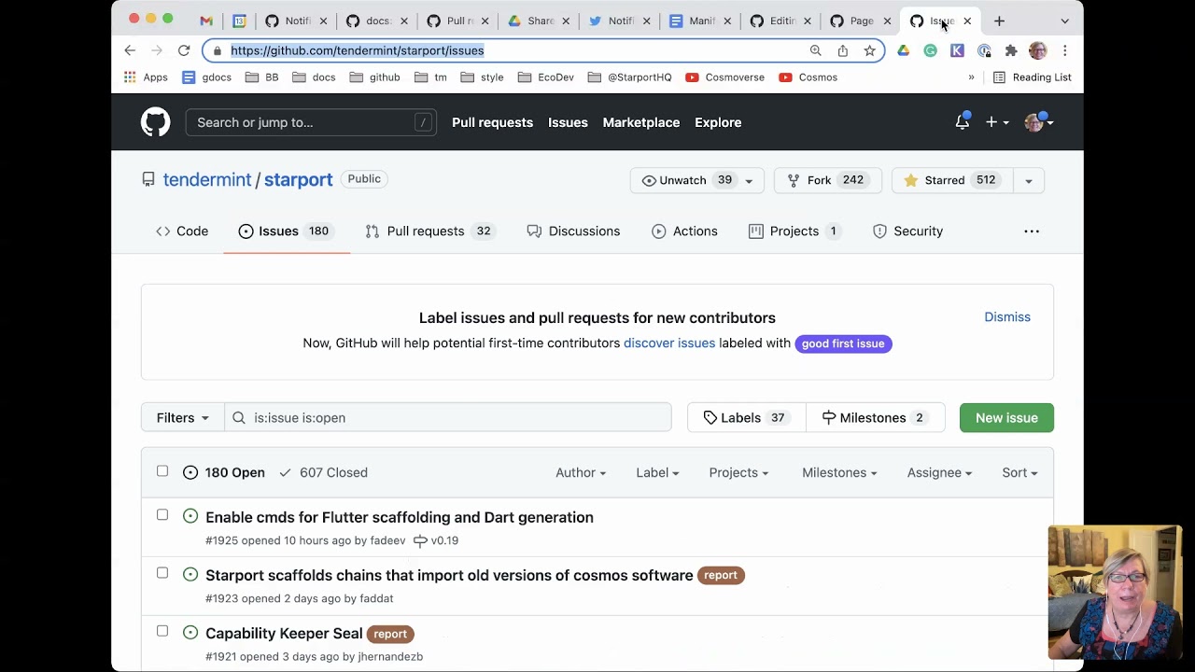Click the zoom magnifier icon in address bar

816,50
